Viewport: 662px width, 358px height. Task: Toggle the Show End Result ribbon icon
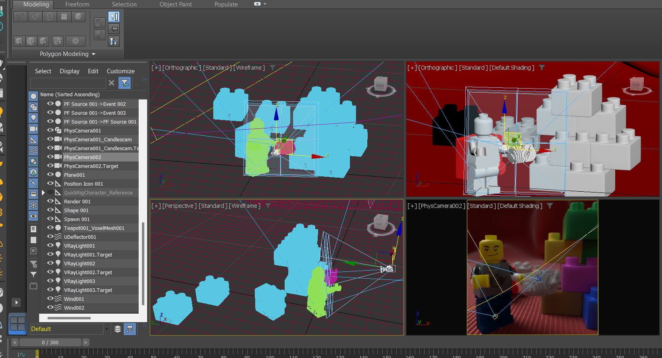(114, 17)
